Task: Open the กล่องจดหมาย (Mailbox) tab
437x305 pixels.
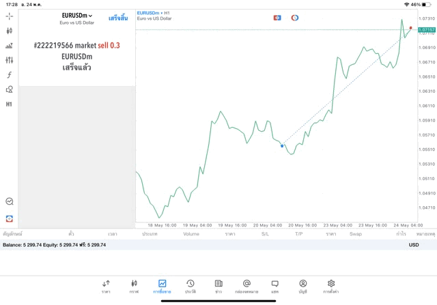Action: point(246,286)
